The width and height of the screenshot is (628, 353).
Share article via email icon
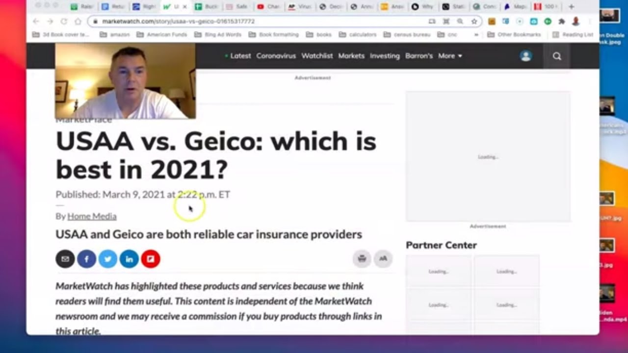click(65, 259)
